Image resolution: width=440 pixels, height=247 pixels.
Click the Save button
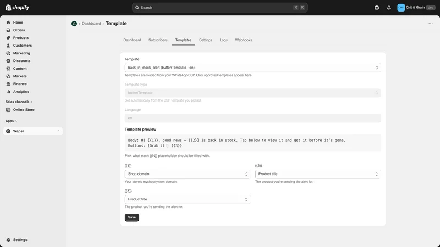pyautogui.click(x=132, y=217)
